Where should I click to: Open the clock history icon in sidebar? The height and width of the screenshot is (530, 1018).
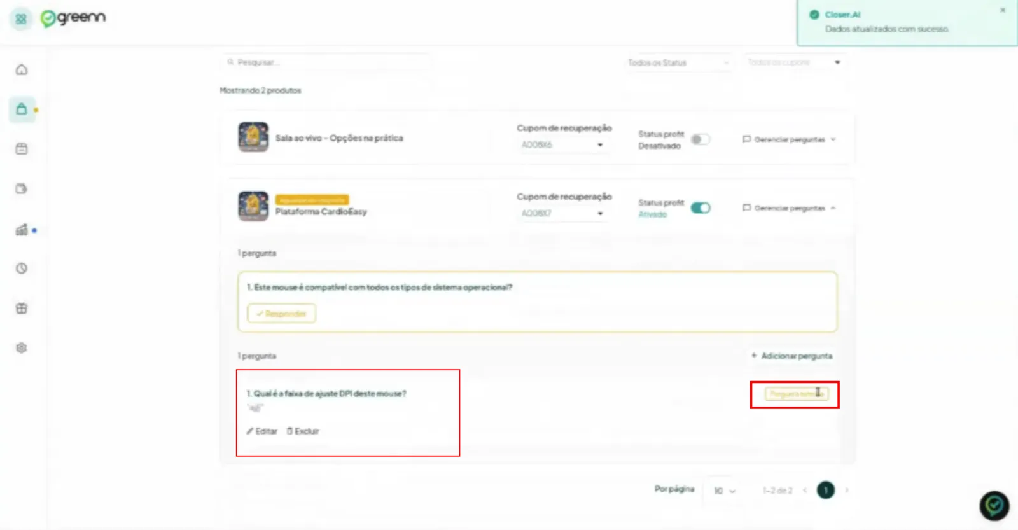click(22, 268)
